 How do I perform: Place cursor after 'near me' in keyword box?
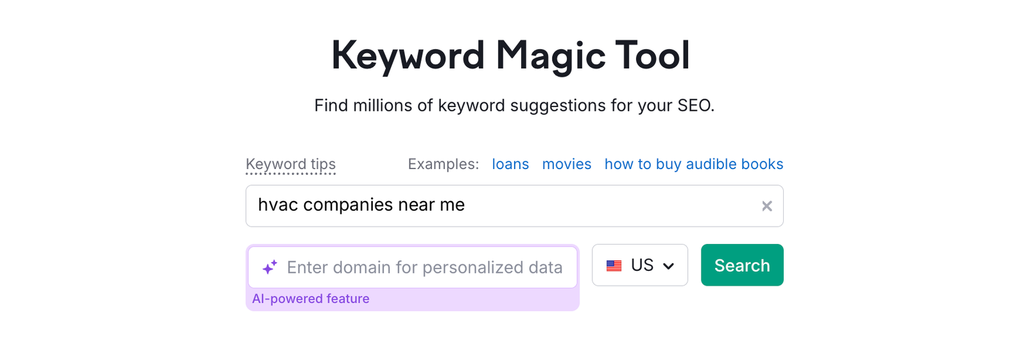(x=467, y=205)
